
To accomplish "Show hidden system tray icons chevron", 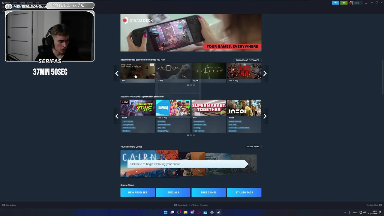I will click(x=344, y=212).
